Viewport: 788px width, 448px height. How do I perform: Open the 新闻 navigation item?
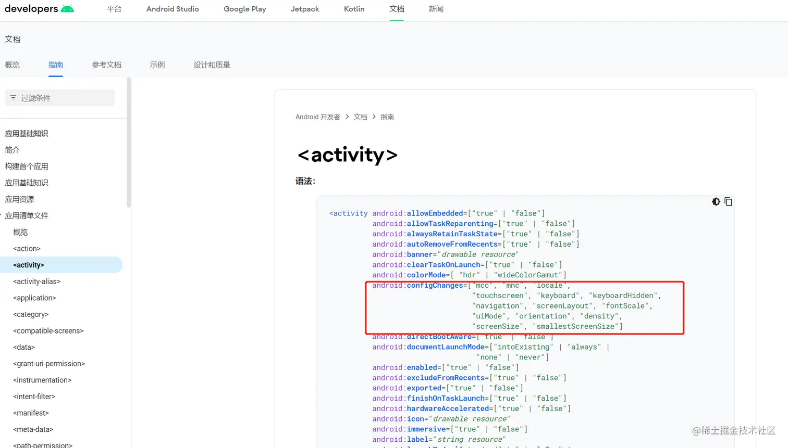pos(436,9)
